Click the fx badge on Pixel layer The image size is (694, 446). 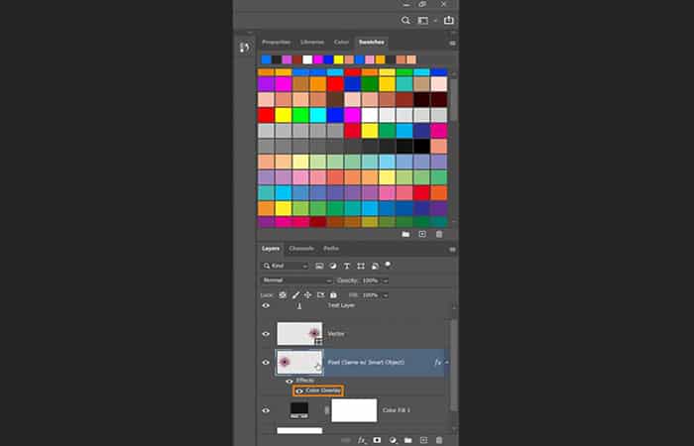pos(438,363)
